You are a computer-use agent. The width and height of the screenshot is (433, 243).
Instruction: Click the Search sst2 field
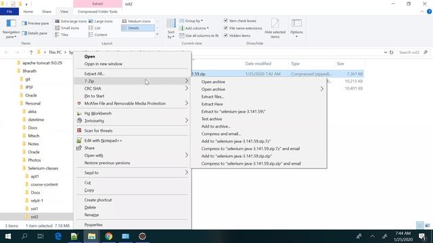[413, 53]
